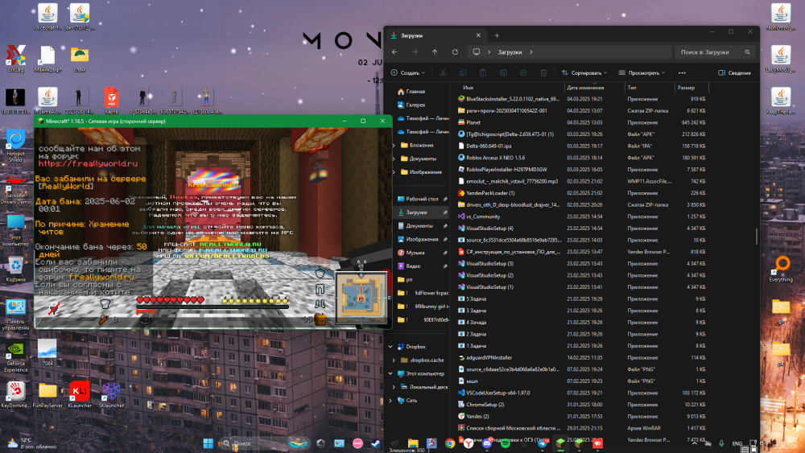
Task: Toggle the Сведения details pane
Action: coord(734,73)
